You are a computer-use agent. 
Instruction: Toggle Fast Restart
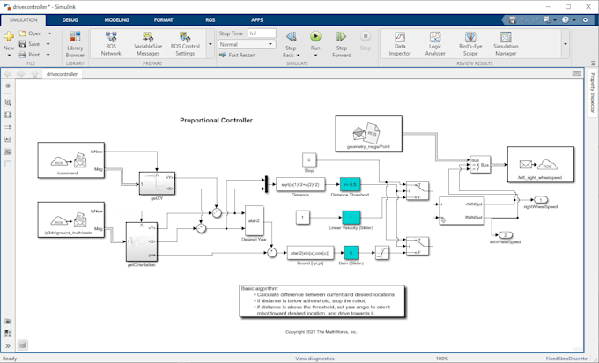click(238, 55)
